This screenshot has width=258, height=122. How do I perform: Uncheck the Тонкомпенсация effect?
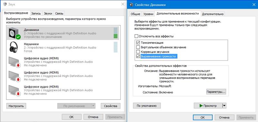coord(138,43)
